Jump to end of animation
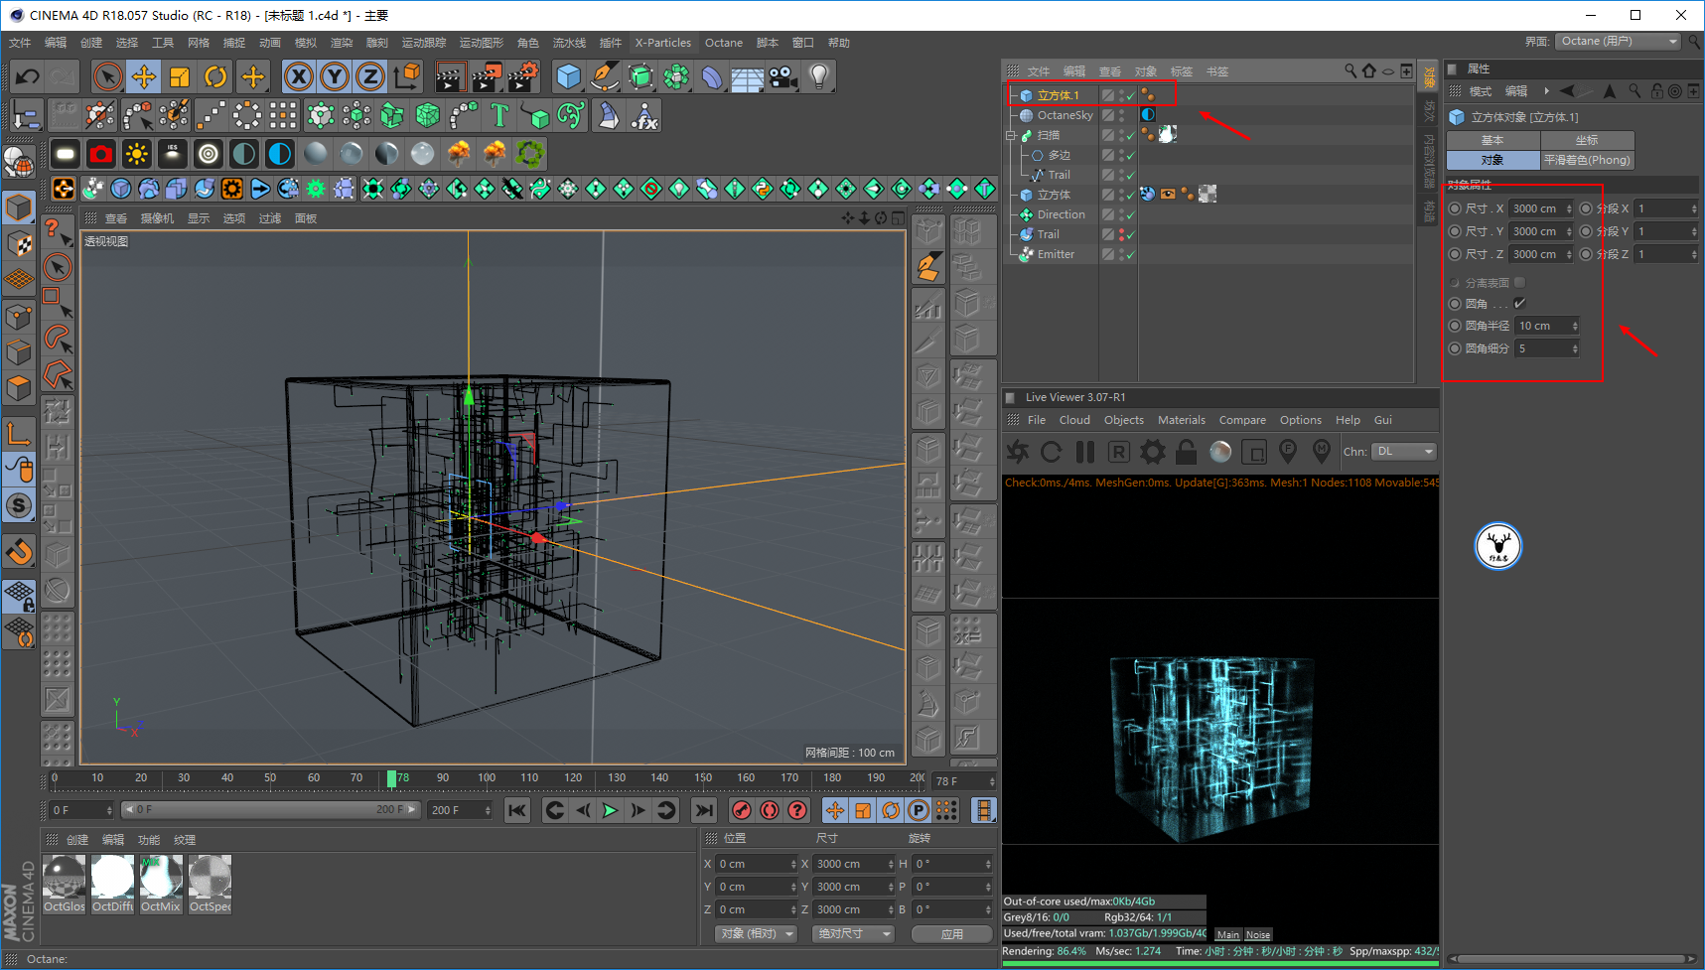This screenshot has width=1705, height=970. (703, 810)
